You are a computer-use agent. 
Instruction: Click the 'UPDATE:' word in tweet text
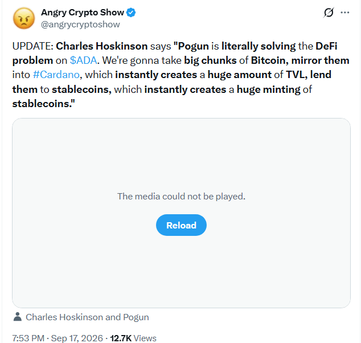click(33, 46)
